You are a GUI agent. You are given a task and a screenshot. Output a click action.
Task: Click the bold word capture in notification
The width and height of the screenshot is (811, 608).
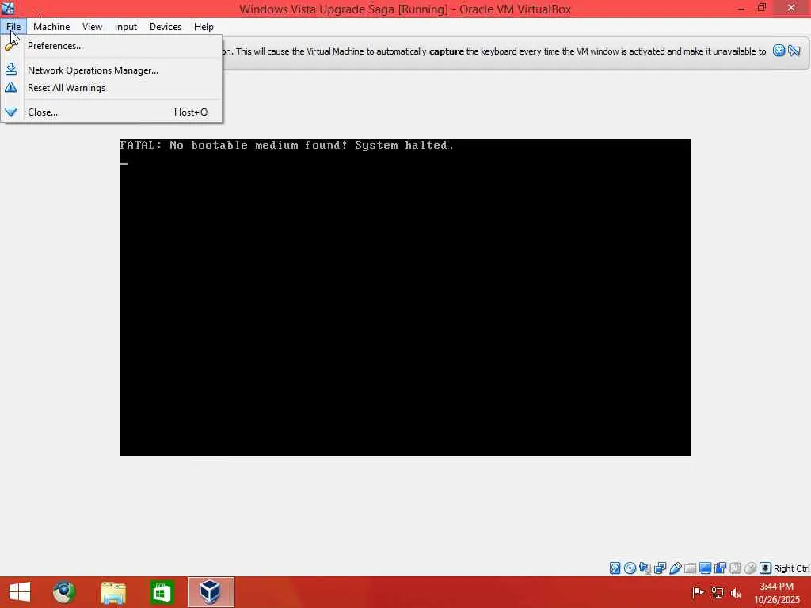coord(447,51)
